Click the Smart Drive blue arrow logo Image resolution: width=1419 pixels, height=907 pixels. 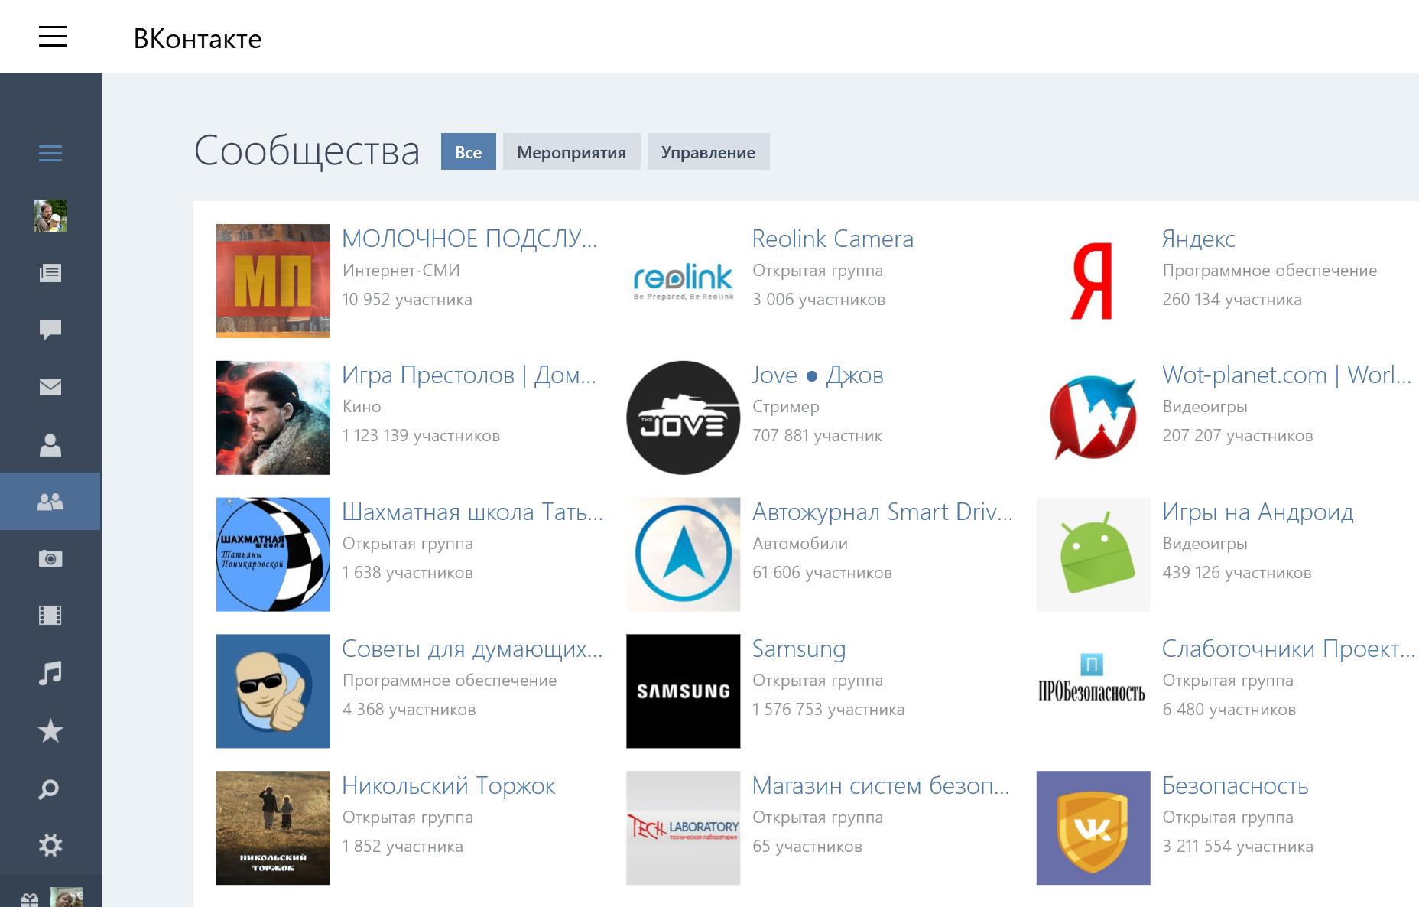tap(683, 554)
